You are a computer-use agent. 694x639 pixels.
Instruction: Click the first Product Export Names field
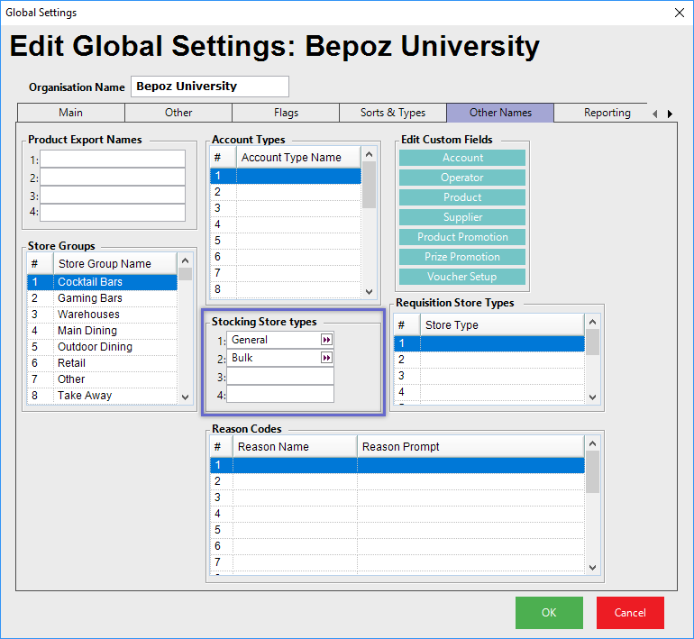click(113, 159)
